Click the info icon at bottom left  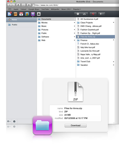pos(14,121)
